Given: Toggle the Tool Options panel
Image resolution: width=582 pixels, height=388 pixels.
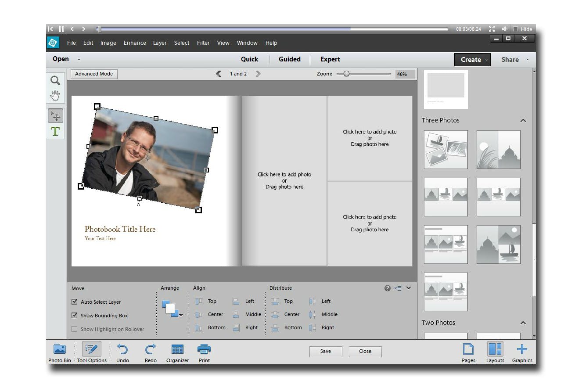Looking at the screenshot, I should pyautogui.click(x=92, y=353).
